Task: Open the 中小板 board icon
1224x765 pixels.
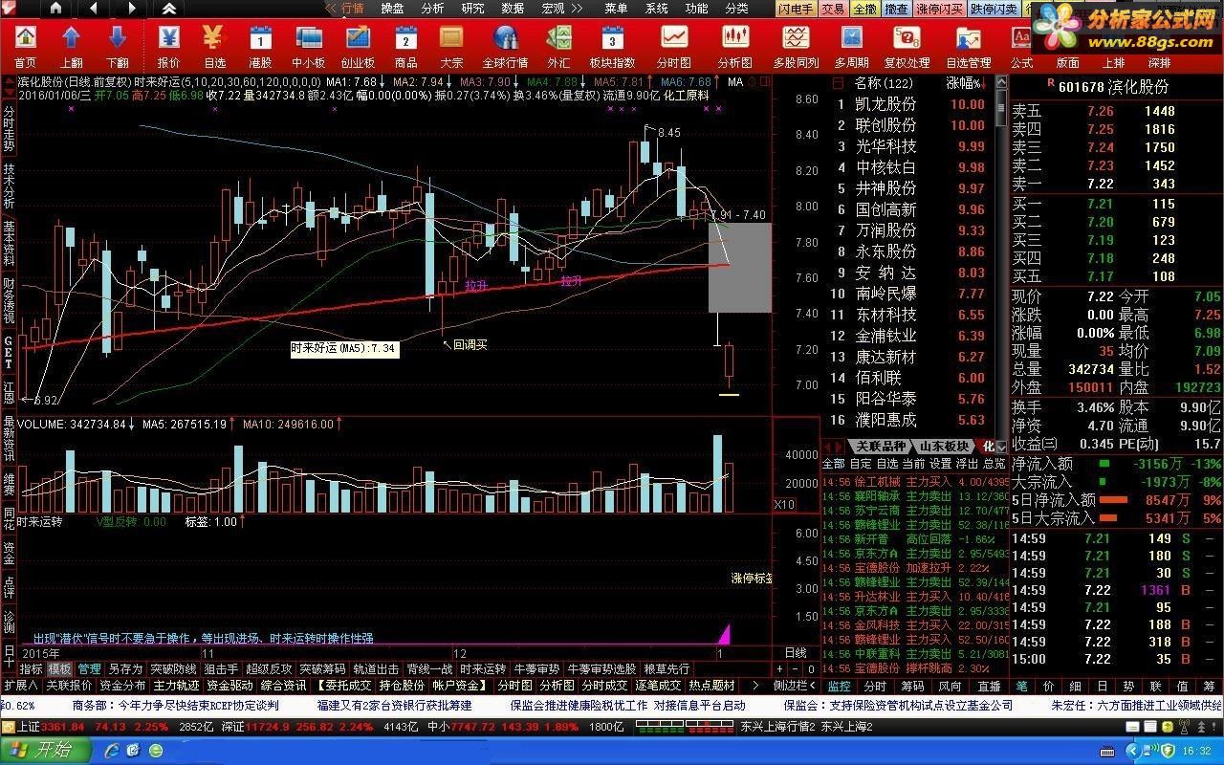Action: (x=309, y=46)
